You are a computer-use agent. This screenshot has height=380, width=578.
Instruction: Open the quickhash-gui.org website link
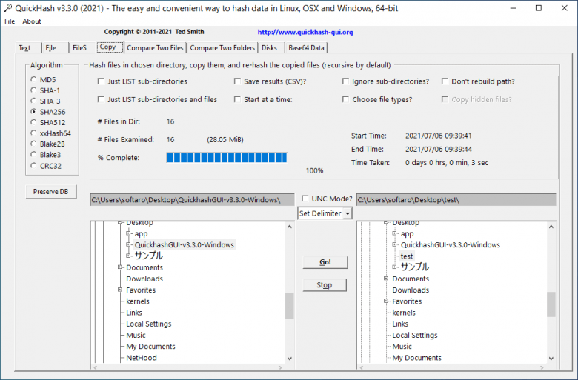(305, 32)
